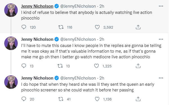The width and height of the screenshot is (169, 105).
Task: Open more options menu on first tweet
Action: click(x=161, y=6)
